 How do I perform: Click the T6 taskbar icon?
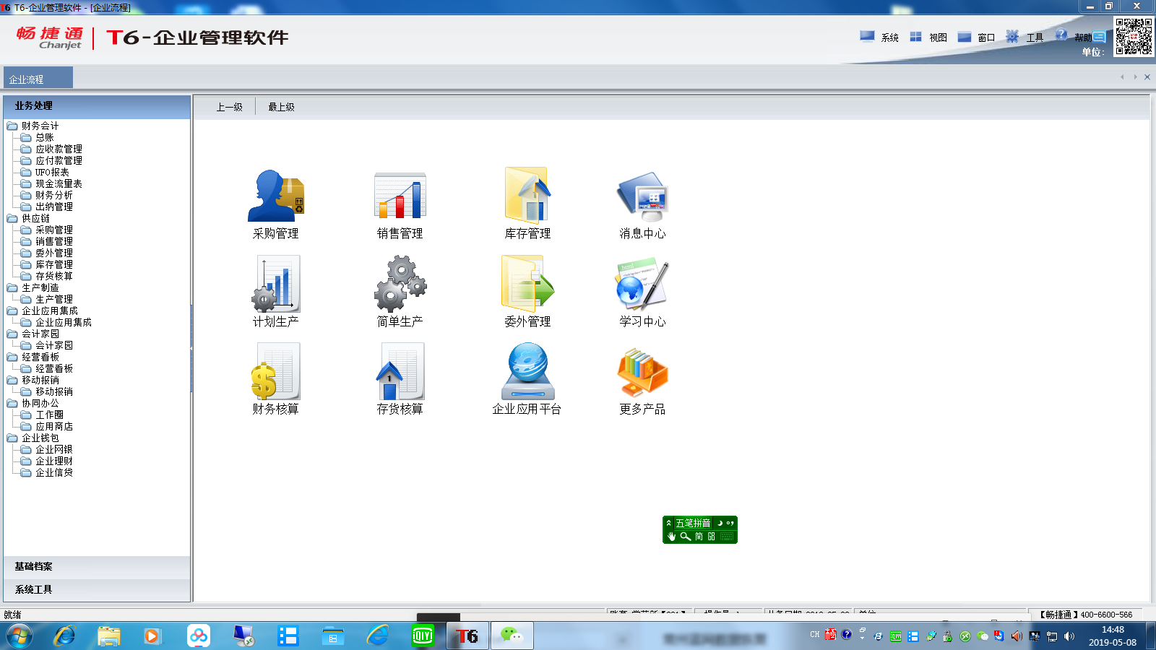[467, 636]
